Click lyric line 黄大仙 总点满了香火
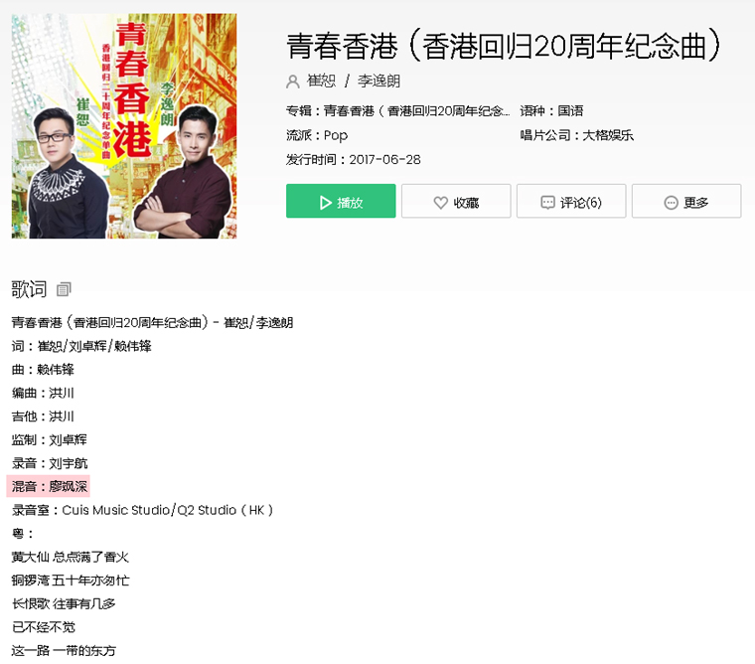Screen dimensions: 755x664 [71, 557]
